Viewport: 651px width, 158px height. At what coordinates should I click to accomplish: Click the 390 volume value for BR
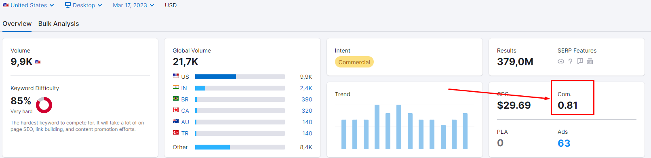pyautogui.click(x=307, y=99)
